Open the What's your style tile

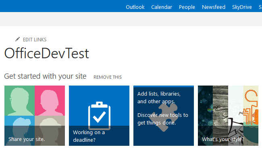tap(228, 116)
